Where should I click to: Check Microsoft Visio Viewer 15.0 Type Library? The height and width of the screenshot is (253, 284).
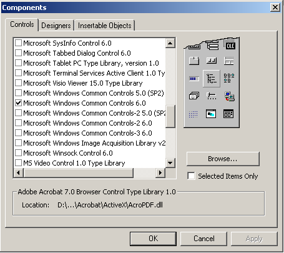tap(18, 83)
